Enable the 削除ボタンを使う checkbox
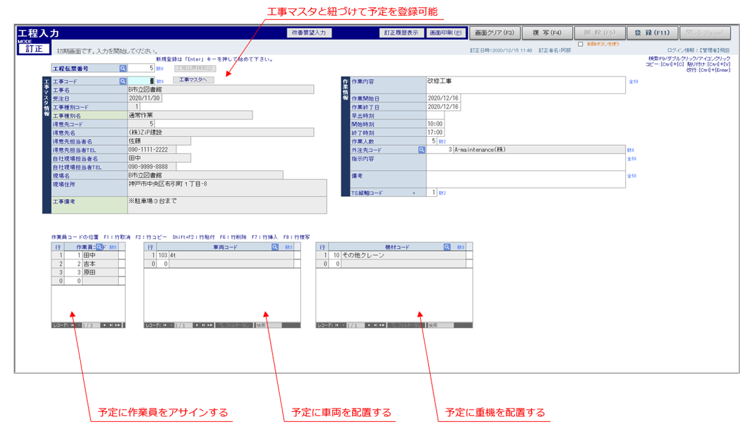This screenshot has width=754, height=431. (x=580, y=45)
